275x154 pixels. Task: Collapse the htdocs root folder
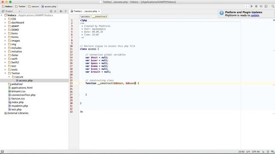tap(2, 15)
